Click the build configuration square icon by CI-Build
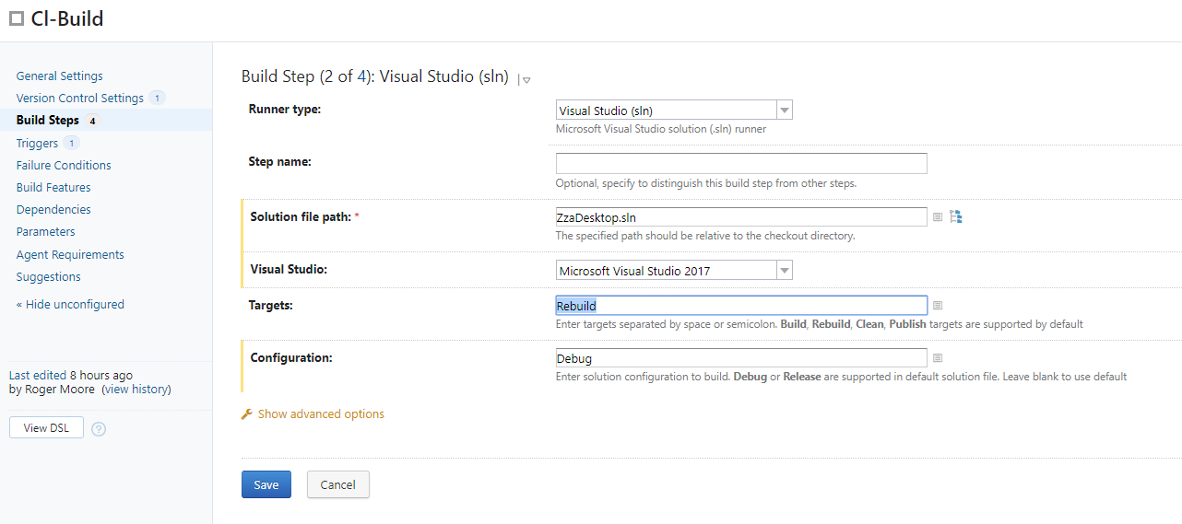Viewport: 1182px width, 524px height. [x=16, y=19]
